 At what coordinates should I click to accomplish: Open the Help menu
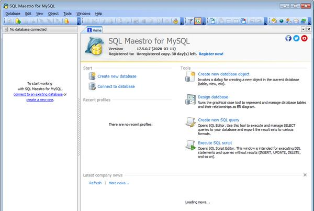pos(98,14)
